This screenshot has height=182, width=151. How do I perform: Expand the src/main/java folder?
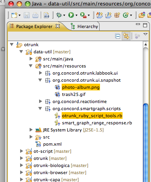[31, 59]
